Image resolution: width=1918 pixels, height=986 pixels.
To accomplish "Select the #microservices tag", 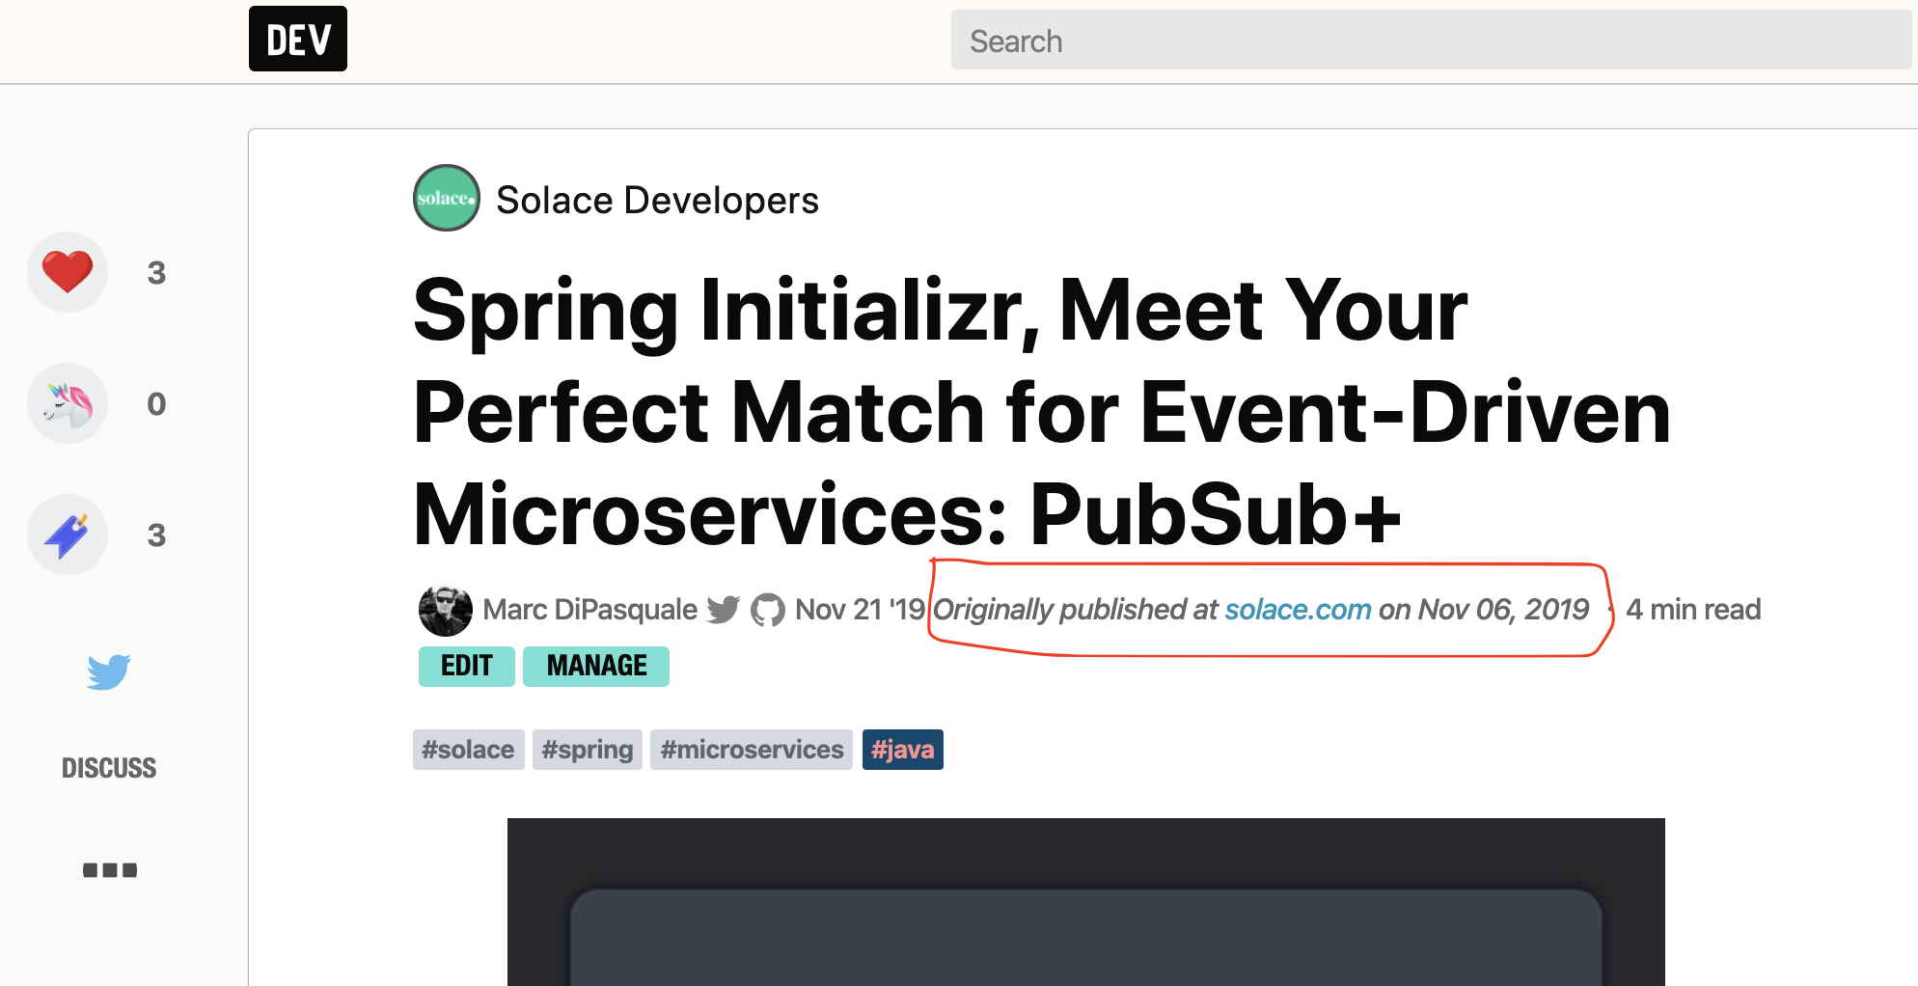I will 751,749.
